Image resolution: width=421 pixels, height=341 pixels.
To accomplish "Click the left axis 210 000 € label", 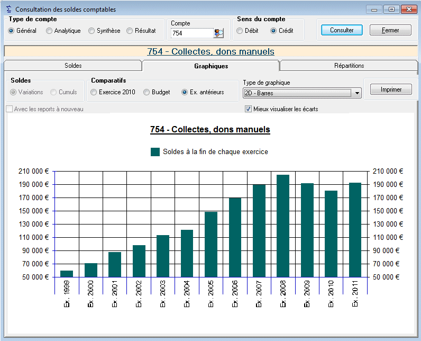I will (x=33, y=171).
